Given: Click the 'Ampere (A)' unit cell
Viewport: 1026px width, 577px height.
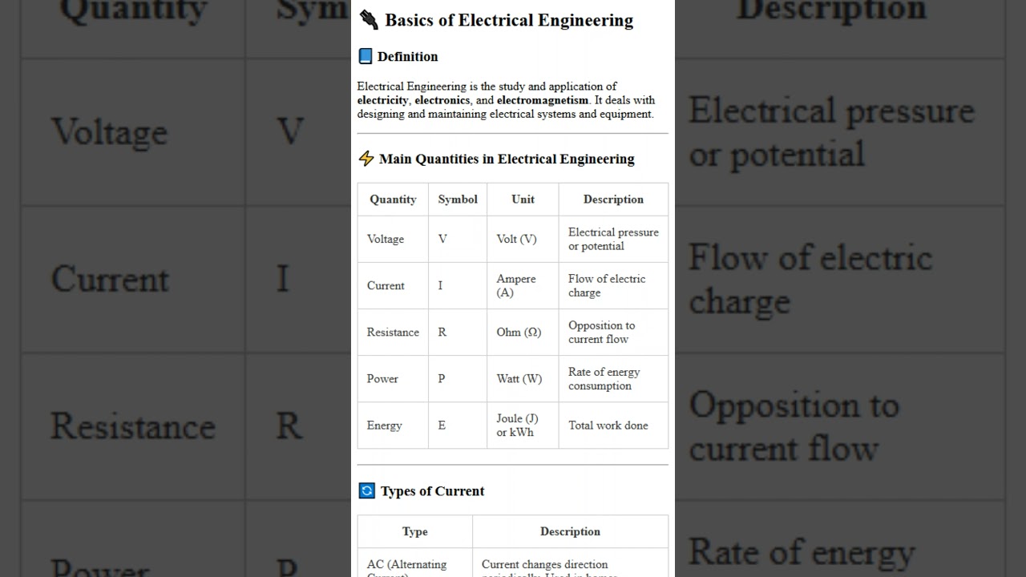Looking at the screenshot, I should (x=516, y=285).
